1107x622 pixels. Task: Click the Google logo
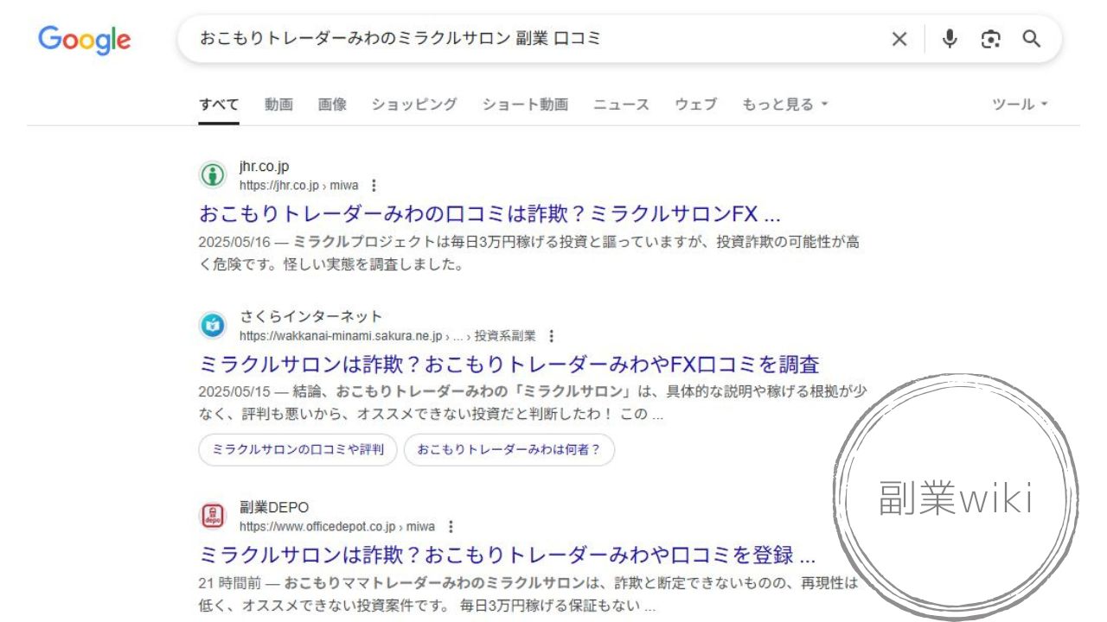point(85,40)
